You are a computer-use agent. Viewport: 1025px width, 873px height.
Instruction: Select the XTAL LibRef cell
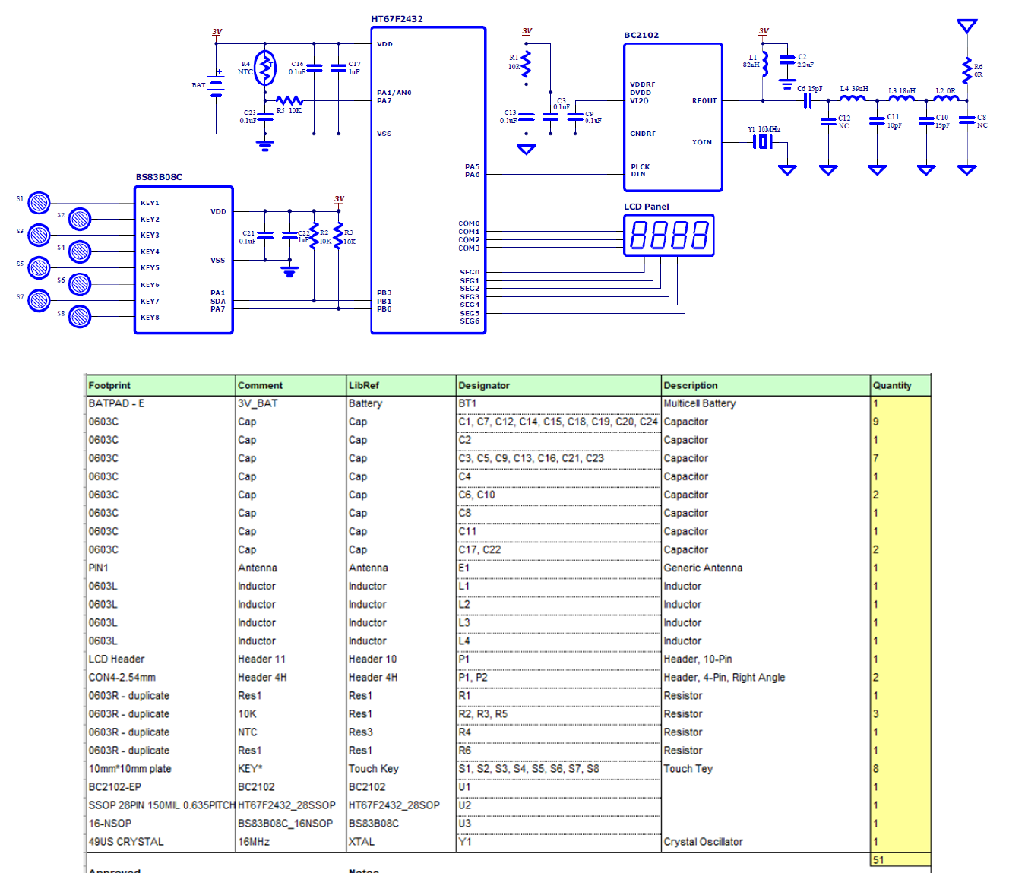[401, 841]
